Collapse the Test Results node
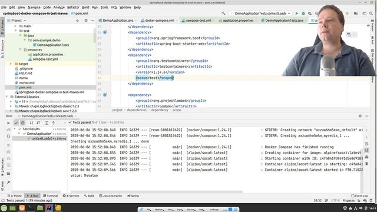Image resolution: width=377 pixels, height=212 pixels. [15, 129]
